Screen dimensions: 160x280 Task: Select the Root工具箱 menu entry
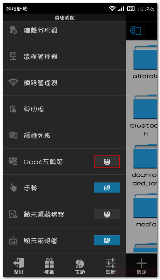(64, 161)
